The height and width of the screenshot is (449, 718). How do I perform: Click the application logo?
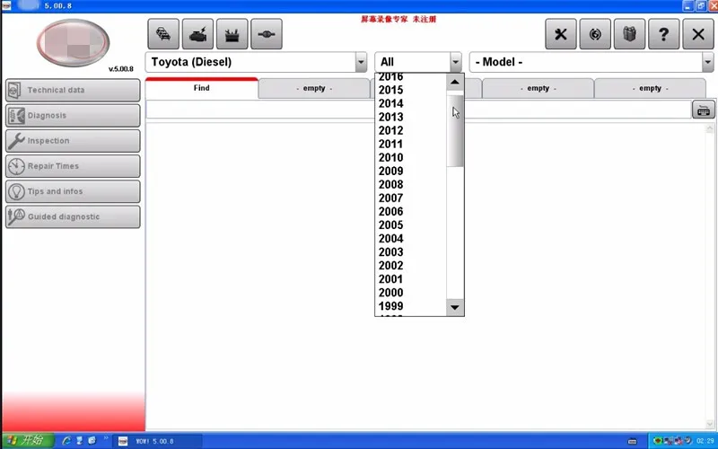74,42
